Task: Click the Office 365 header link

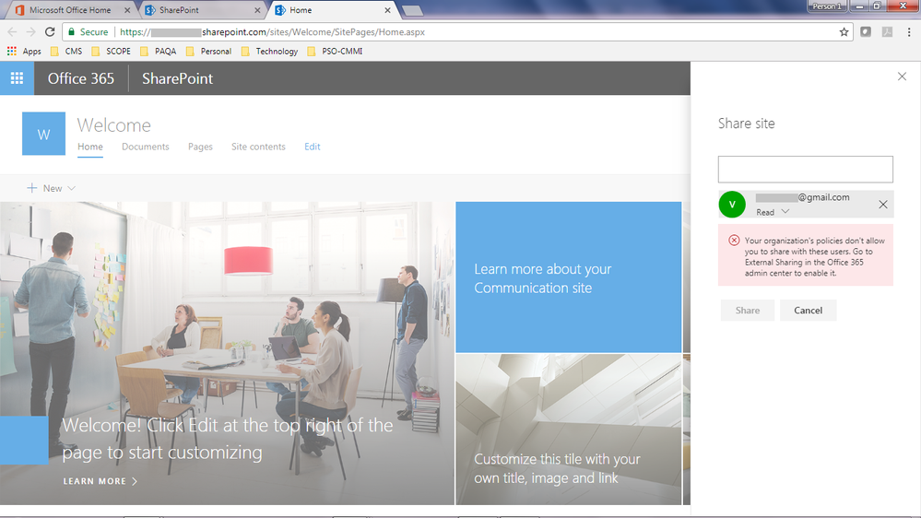Action: tap(81, 78)
